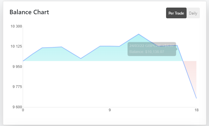This screenshot has height=126, width=209.
Task: Click the chart peak data point
Action: click(x=139, y=34)
